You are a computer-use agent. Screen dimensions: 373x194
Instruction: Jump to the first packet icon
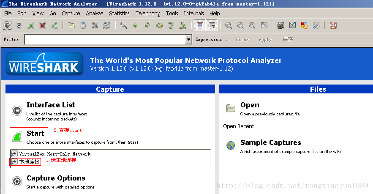click(171, 25)
